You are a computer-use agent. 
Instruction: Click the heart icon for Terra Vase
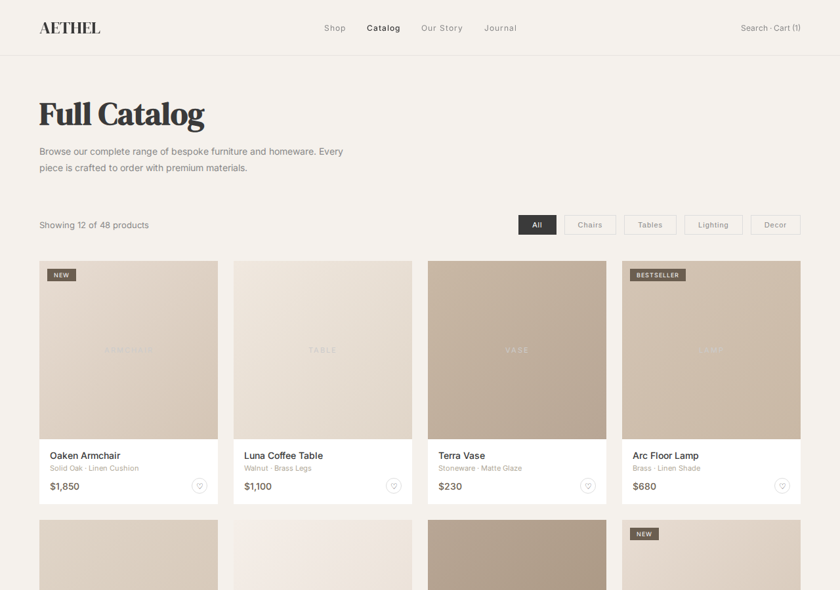(x=588, y=486)
